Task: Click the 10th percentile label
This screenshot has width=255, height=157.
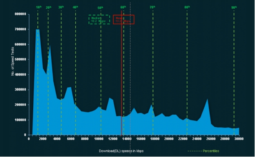Action: point(39,7)
